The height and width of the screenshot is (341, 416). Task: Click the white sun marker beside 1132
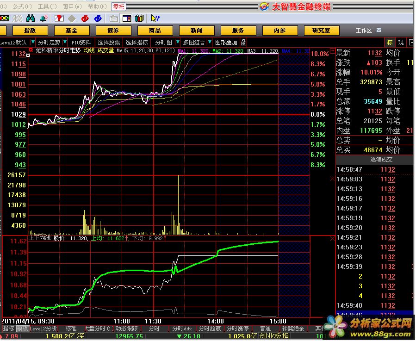point(28,56)
